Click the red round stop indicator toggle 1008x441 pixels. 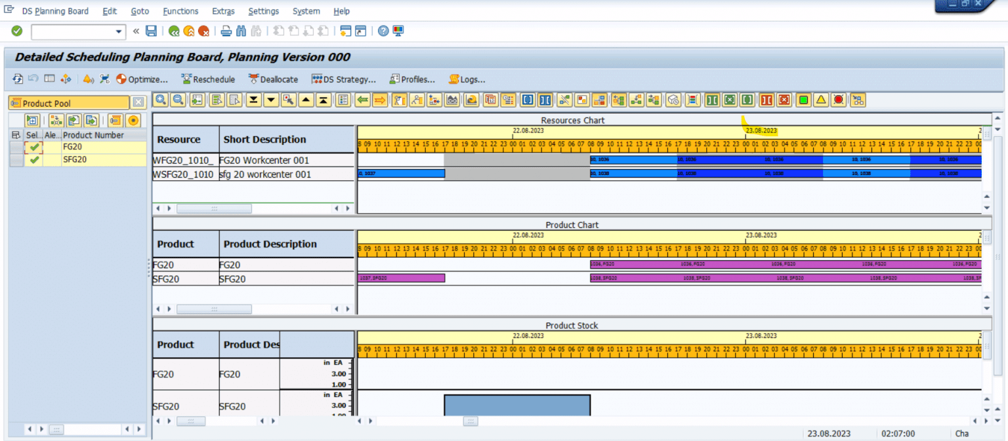click(839, 100)
